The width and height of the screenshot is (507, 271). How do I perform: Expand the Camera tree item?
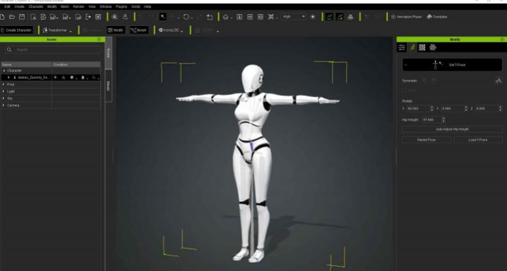[4, 106]
